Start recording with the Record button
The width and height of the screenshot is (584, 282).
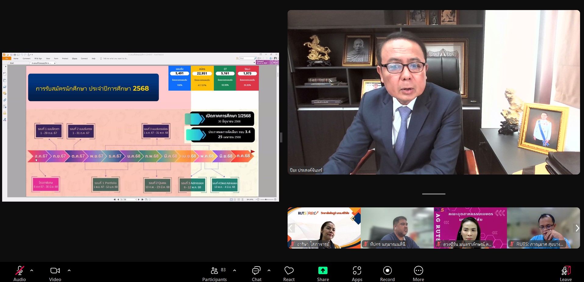point(388,273)
